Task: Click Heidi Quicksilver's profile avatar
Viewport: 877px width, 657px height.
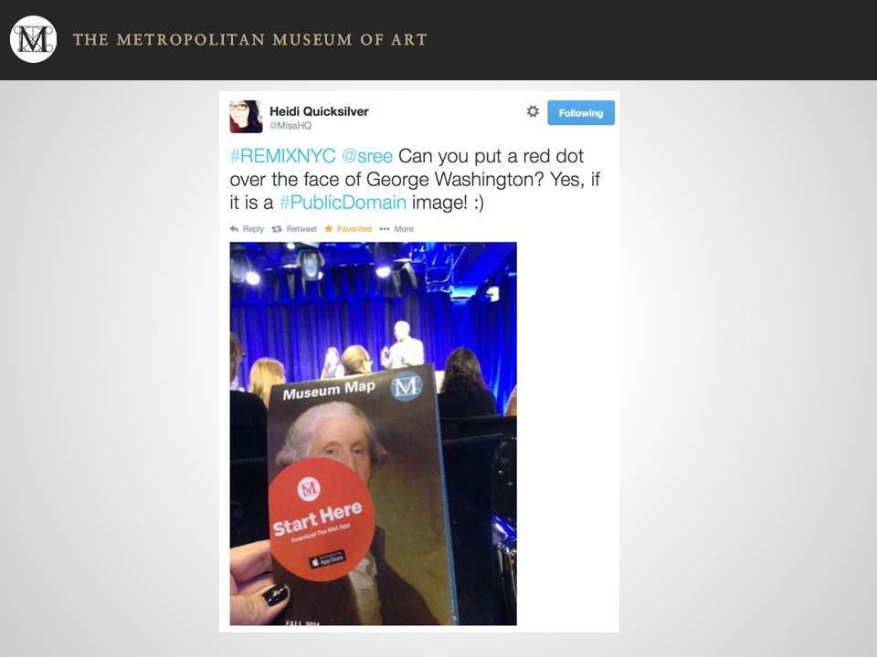Action: [x=246, y=116]
